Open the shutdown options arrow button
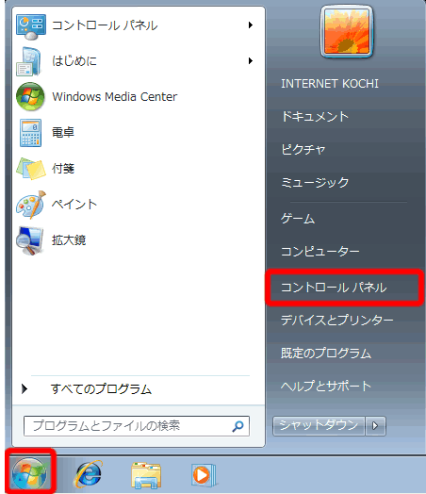This screenshot has width=426, height=494. (375, 426)
